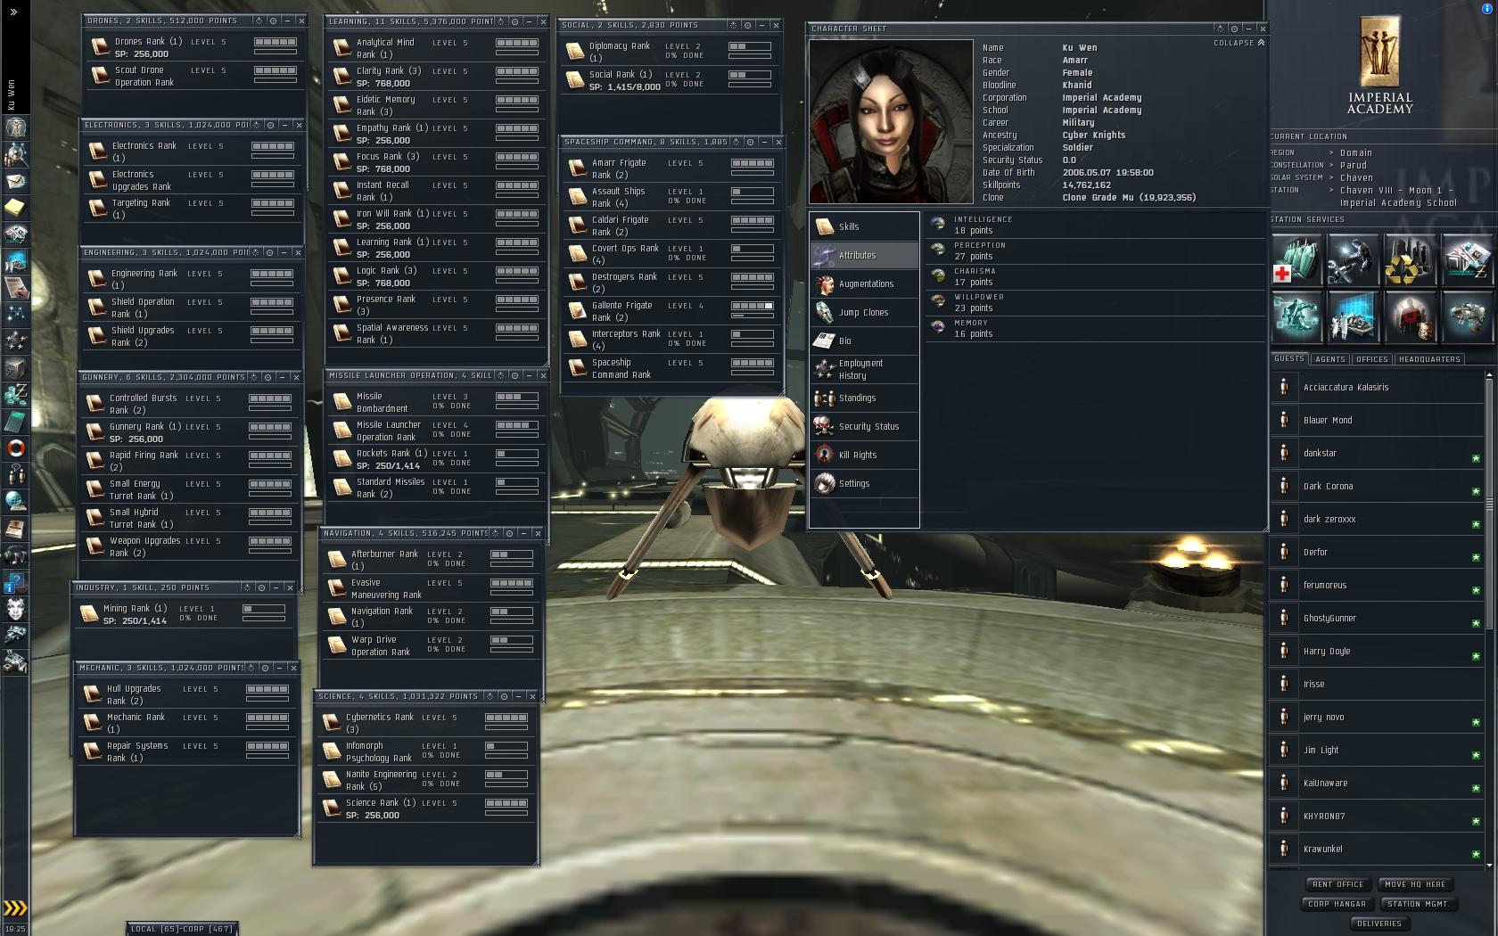Switch to the Offices tab
The height and width of the screenshot is (936, 1498).
click(1371, 359)
